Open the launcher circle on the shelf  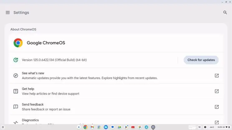pos(3,127)
